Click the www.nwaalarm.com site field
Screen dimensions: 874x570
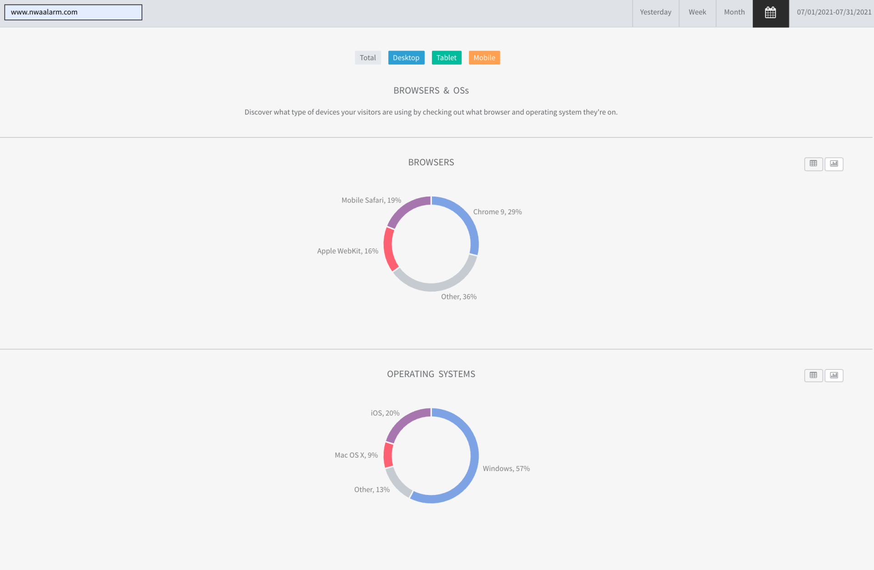(73, 12)
